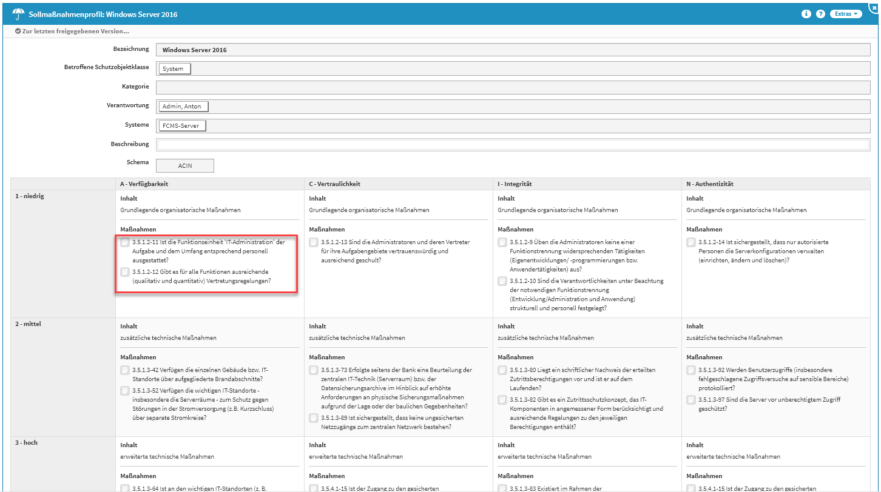
Task: Click measure text '3.5.1.2-11 Ist die Funktionseinheit IT-Administration'
Action: pos(208,250)
